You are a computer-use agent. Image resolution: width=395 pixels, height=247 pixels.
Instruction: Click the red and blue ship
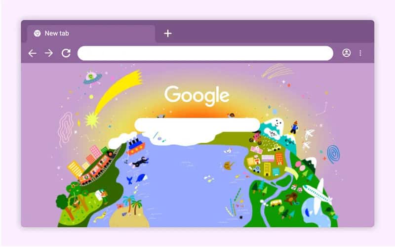coord(135,147)
